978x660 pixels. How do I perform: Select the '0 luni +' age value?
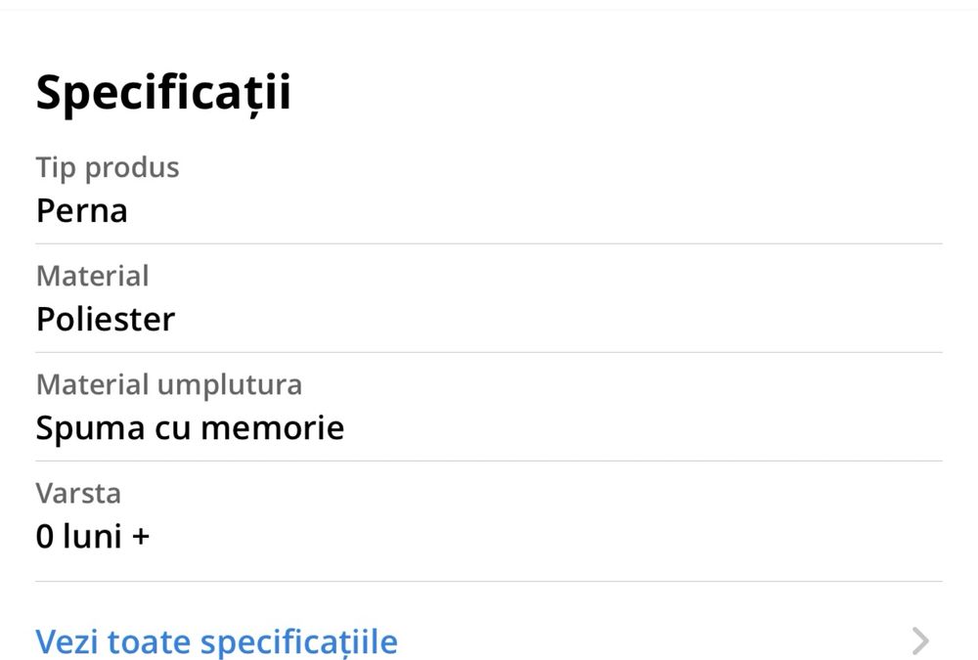tap(93, 536)
